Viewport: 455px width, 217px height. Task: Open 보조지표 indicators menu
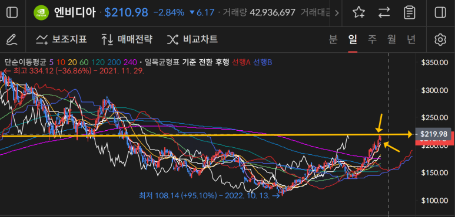coord(61,39)
